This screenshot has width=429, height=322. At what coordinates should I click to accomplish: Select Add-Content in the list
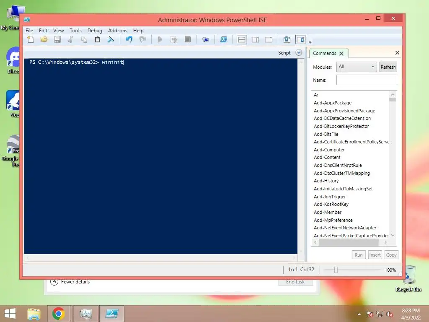[x=327, y=157]
